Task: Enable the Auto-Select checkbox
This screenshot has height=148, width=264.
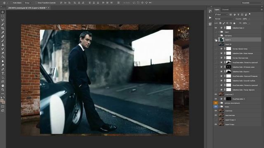Action: click(11, 3)
